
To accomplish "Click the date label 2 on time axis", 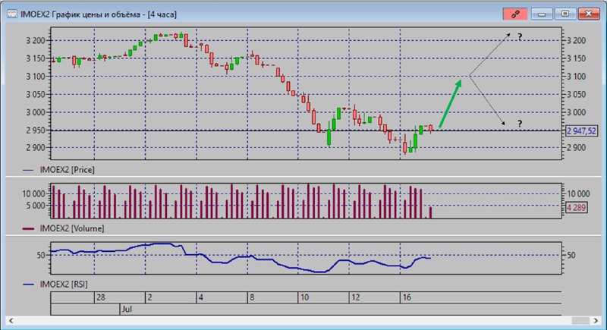I will [149, 297].
